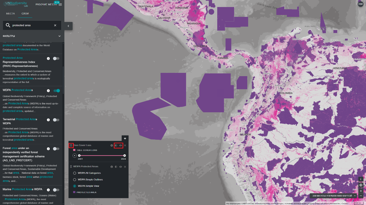Click the Tree Cover Loss opacity icon
This screenshot has width=366, height=205.
(x=116, y=145)
